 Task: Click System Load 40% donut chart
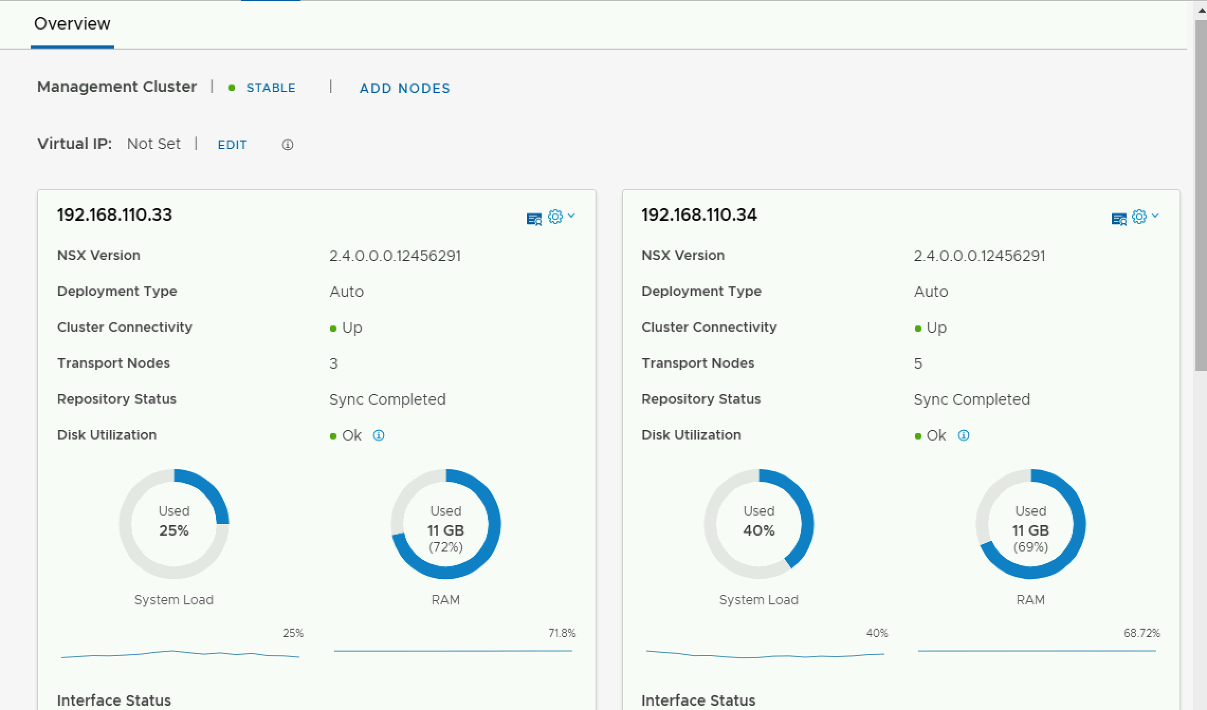click(759, 524)
